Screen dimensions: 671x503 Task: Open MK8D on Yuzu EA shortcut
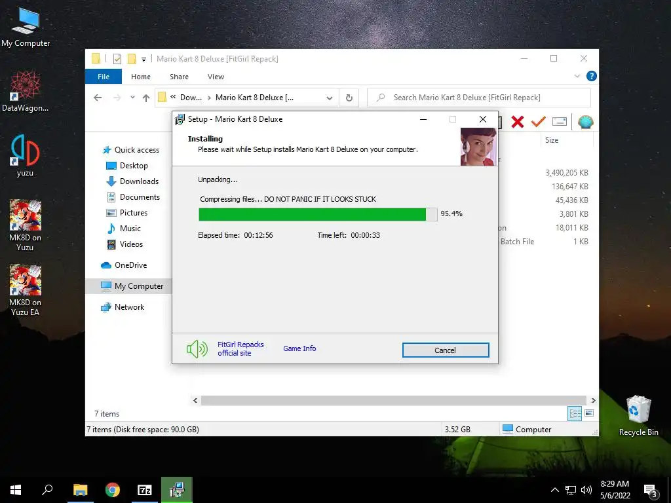(26, 290)
